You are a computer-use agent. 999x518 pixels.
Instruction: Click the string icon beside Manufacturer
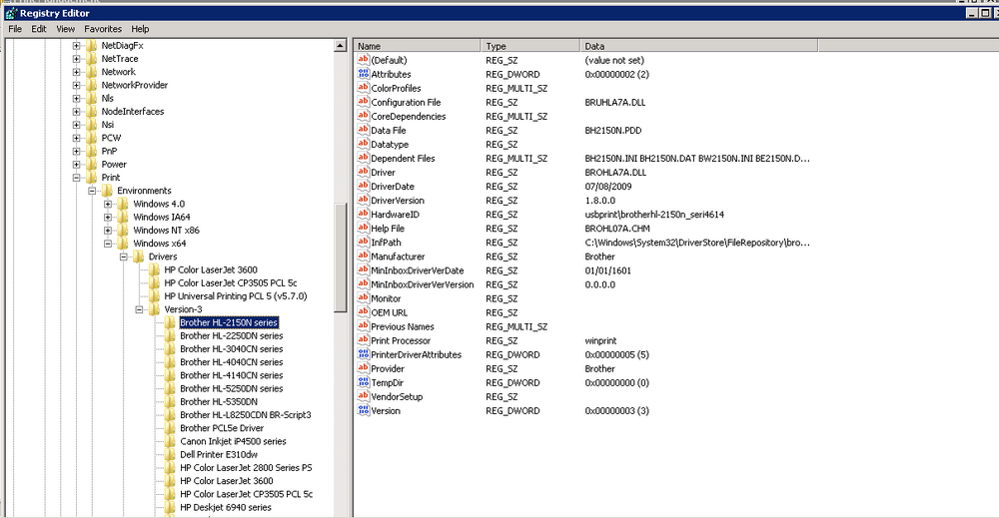click(364, 256)
